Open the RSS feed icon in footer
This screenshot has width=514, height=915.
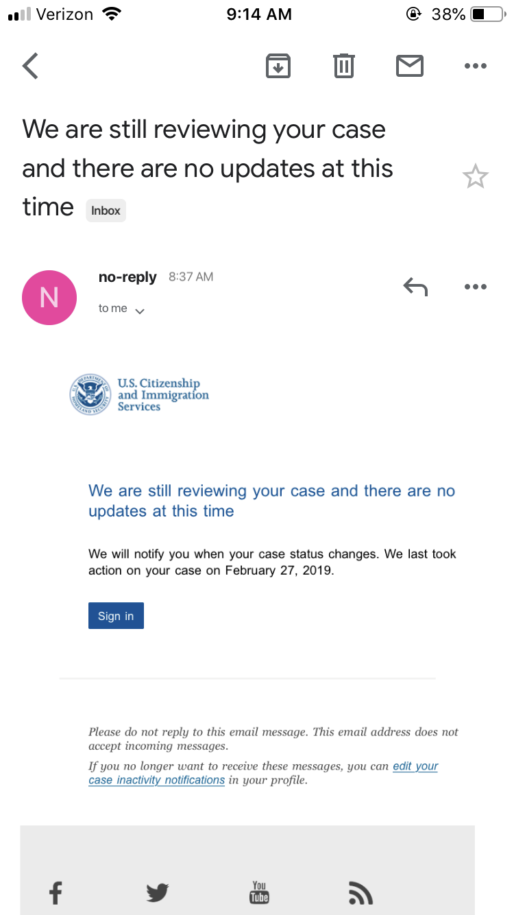pos(360,893)
